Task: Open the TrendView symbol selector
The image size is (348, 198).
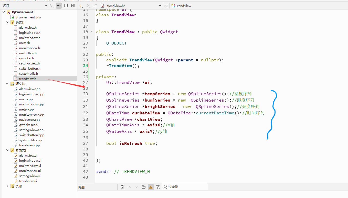Action: [181, 6]
